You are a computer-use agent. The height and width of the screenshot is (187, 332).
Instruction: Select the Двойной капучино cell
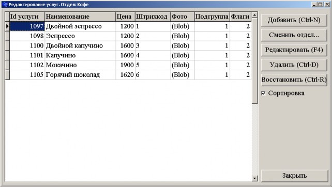click(80, 45)
